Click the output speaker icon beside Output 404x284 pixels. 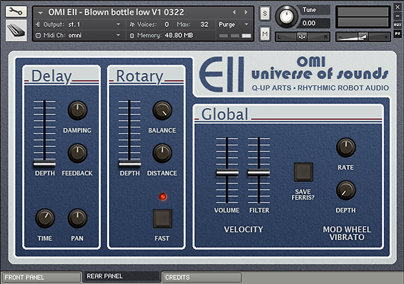click(38, 24)
